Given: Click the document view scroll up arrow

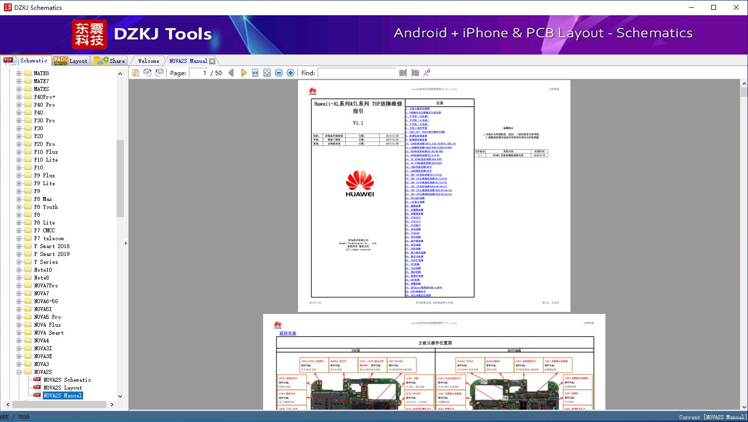Looking at the screenshot, I should (744, 84).
